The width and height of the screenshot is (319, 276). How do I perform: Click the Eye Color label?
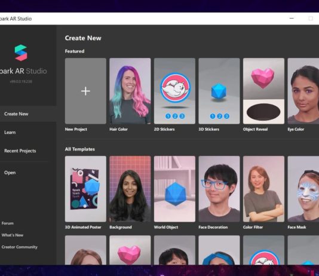point(296,129)
